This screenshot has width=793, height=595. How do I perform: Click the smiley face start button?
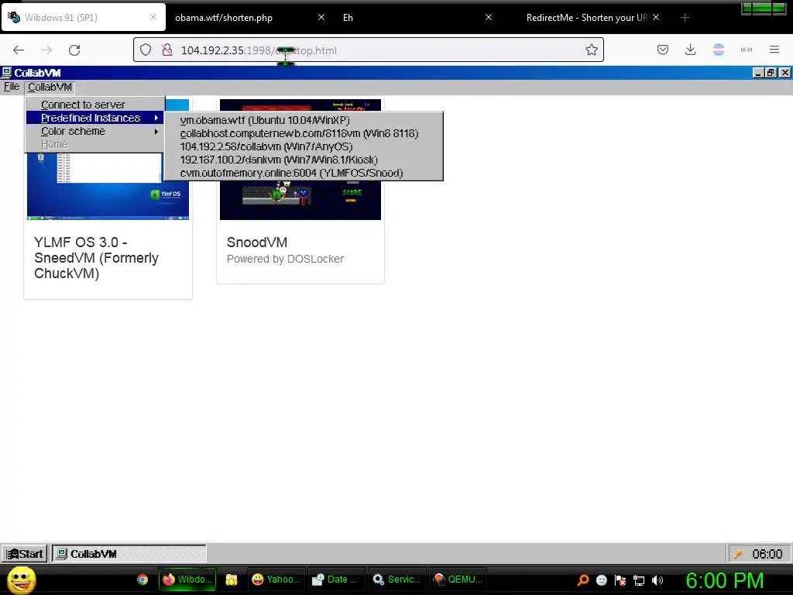(x=21, y=580)
